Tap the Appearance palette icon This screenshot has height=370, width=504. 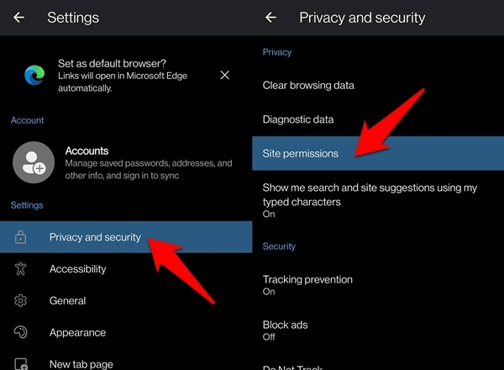21,332
